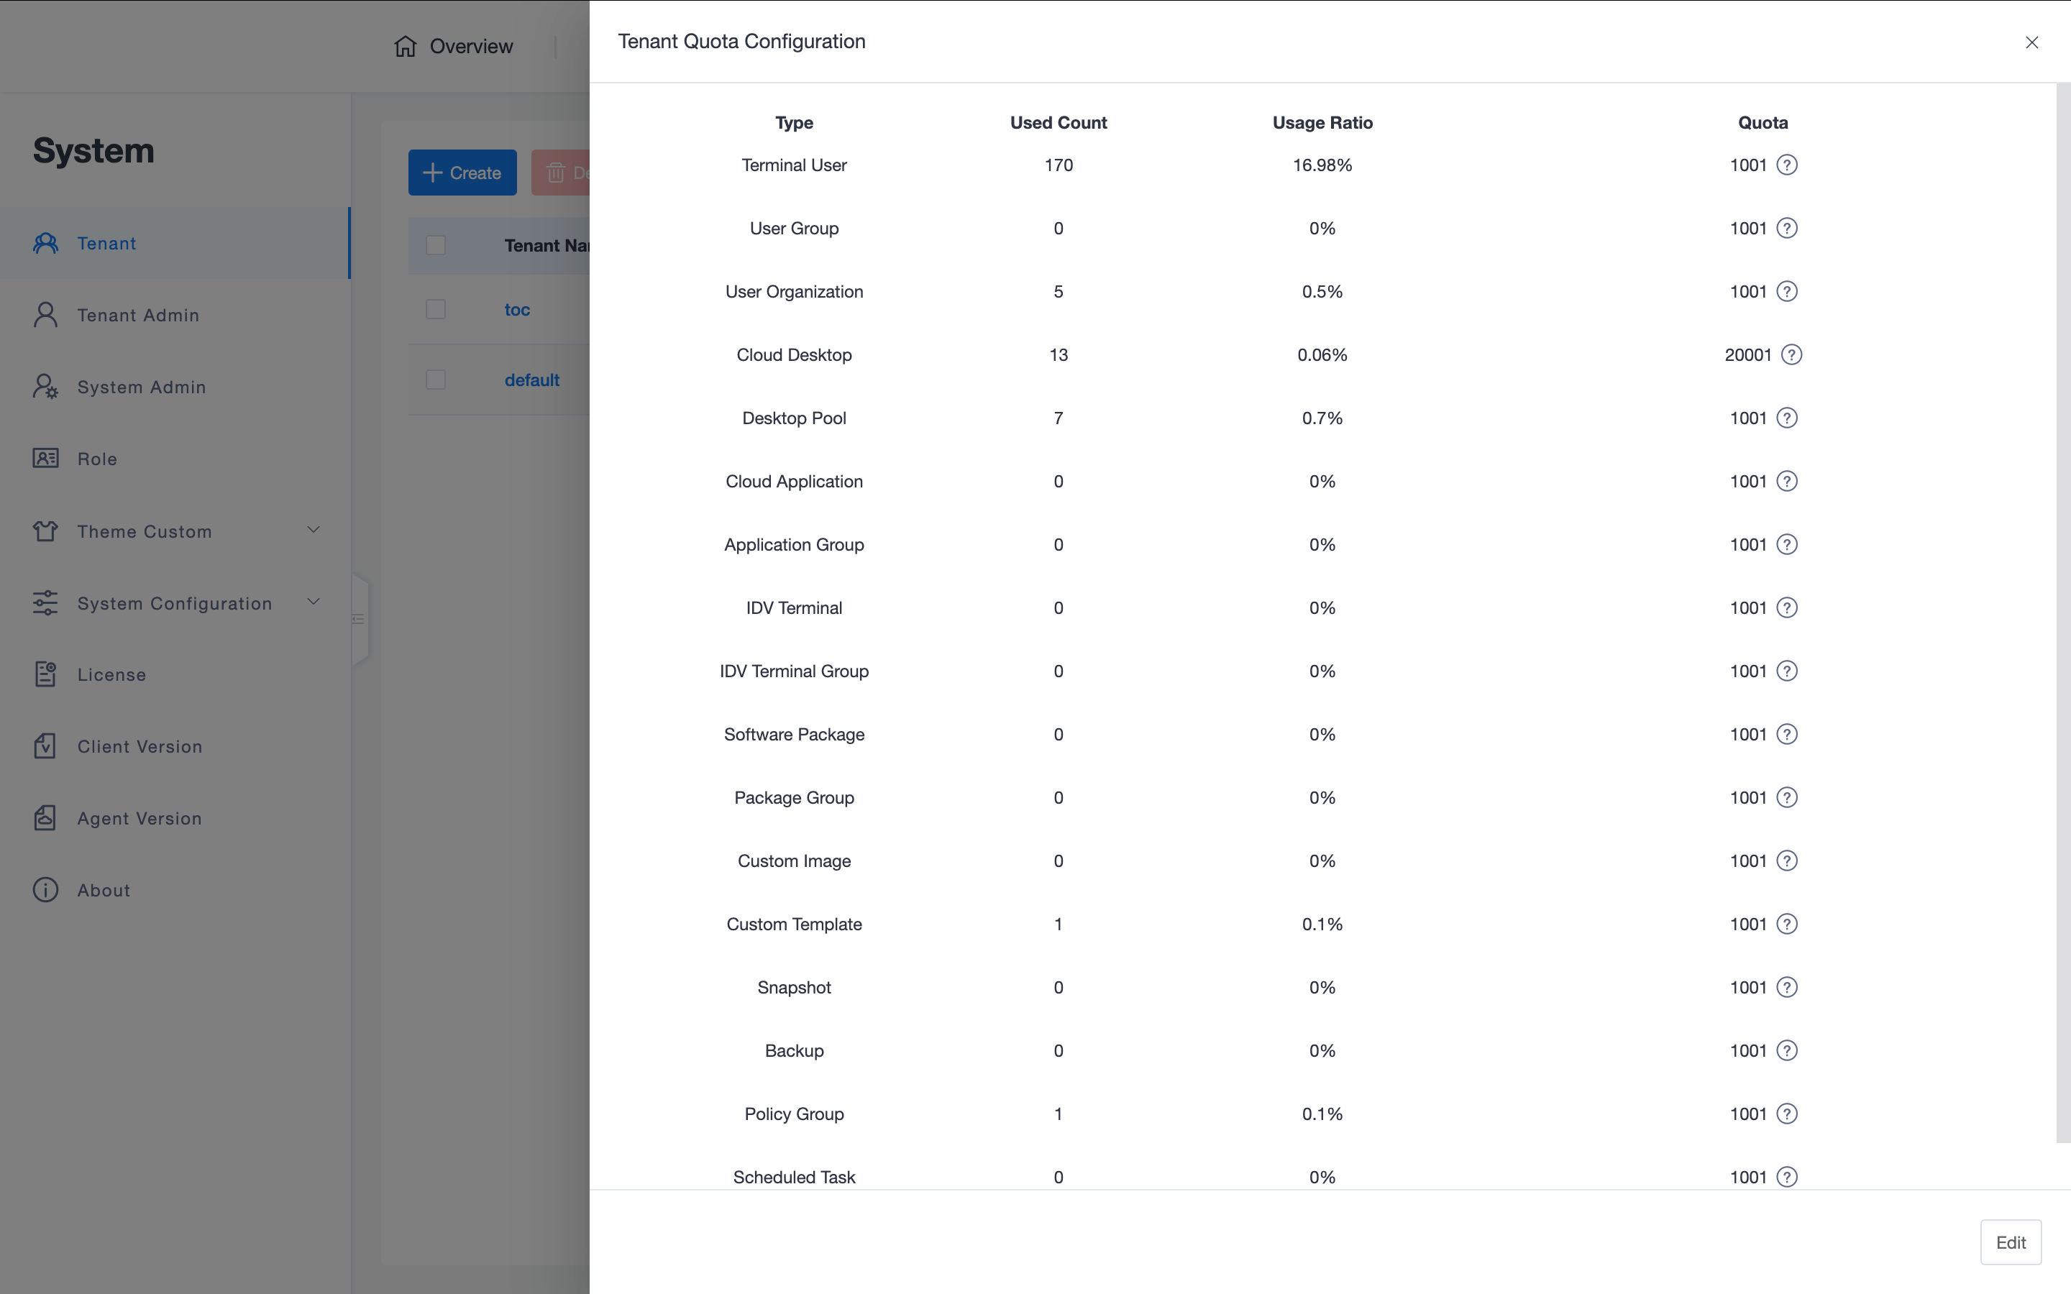Toggle the toc tenant checkbox

click(x=436, y=309)
